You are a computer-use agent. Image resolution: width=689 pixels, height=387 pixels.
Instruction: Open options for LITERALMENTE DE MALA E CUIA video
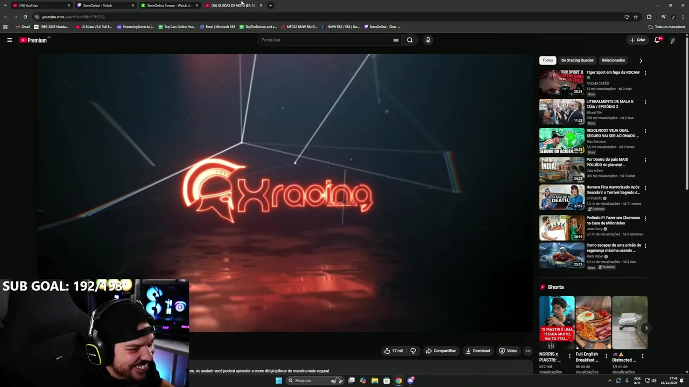[645, 102]
